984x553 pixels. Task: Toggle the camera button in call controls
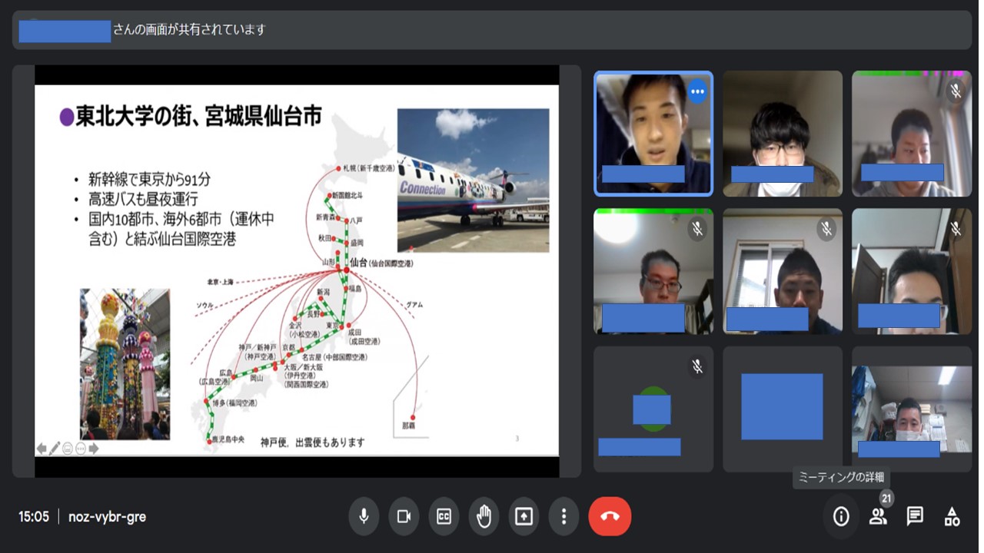tap(404, 517)
